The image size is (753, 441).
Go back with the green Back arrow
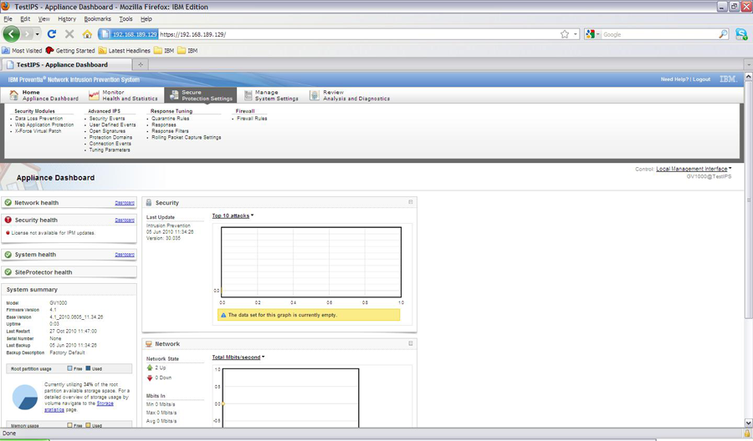pyautogui.click(x=11, y=34)
